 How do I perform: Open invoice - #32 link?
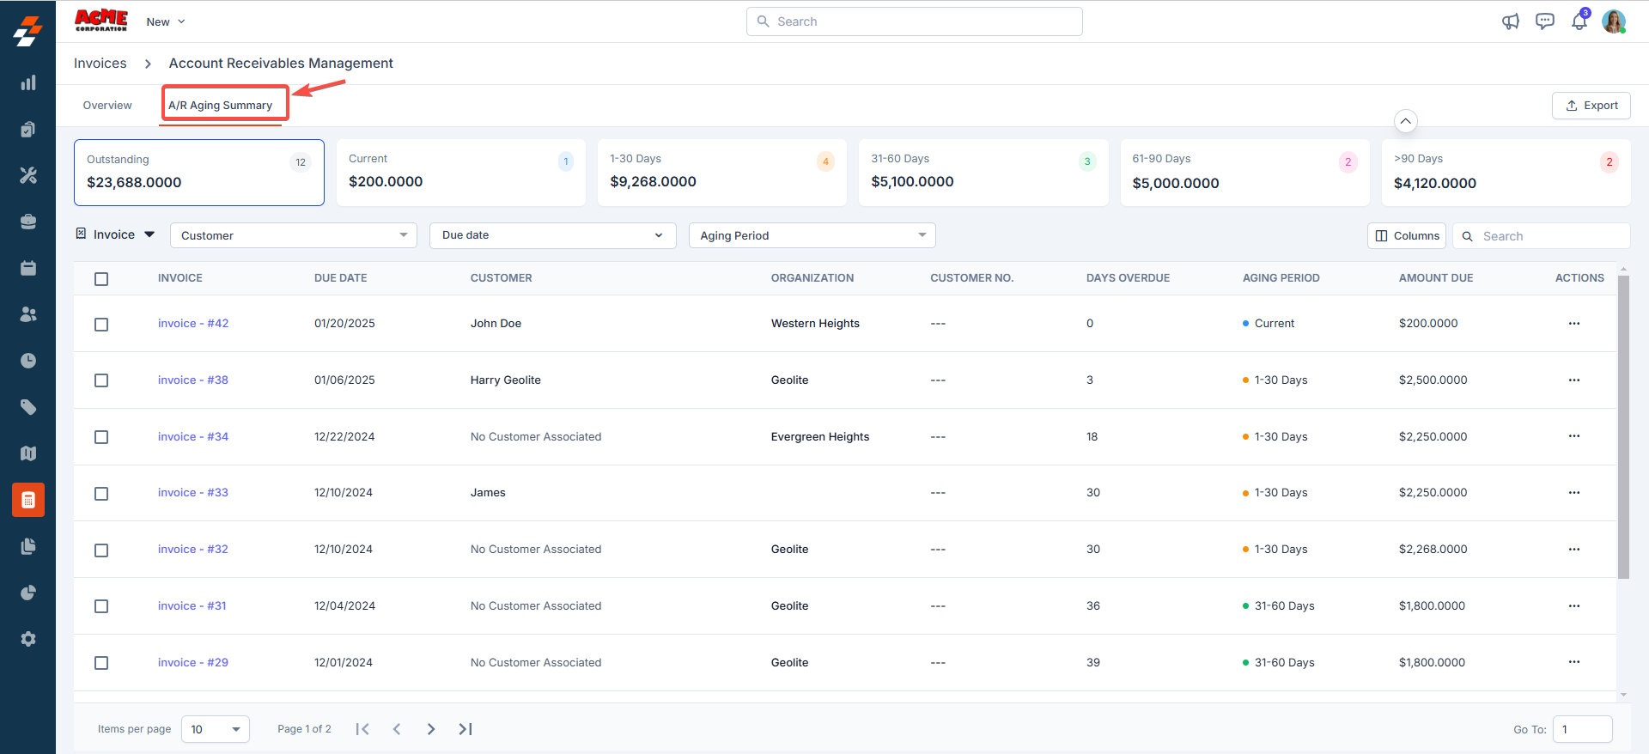(193, 550)
